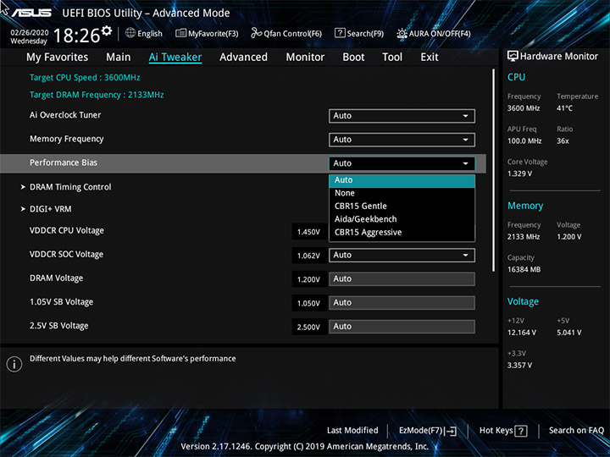Click the EzMode(F7) switch arrow icon
This screenshot has width=610, height=457.
(x=451, y=431)
